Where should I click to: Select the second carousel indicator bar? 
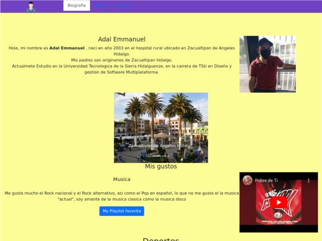(x=166, y=156)
